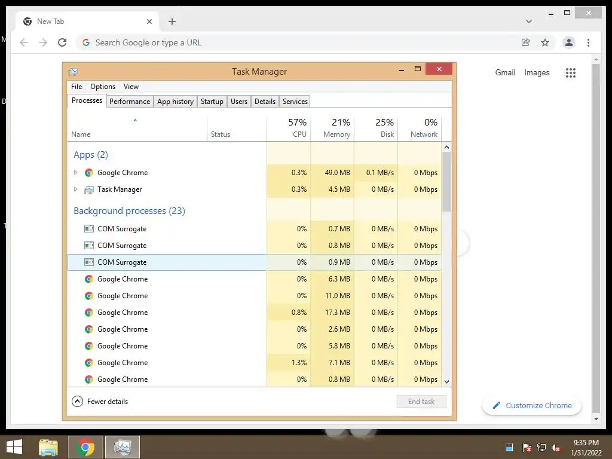Click Chrome forward arrow

point(43,42)
